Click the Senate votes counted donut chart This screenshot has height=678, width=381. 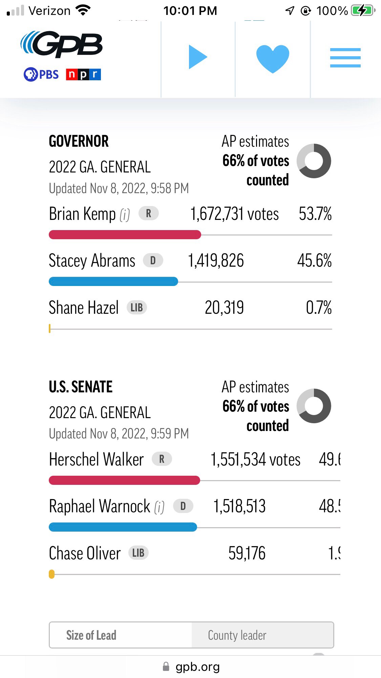pyautogui.click(x=314, y=407)
